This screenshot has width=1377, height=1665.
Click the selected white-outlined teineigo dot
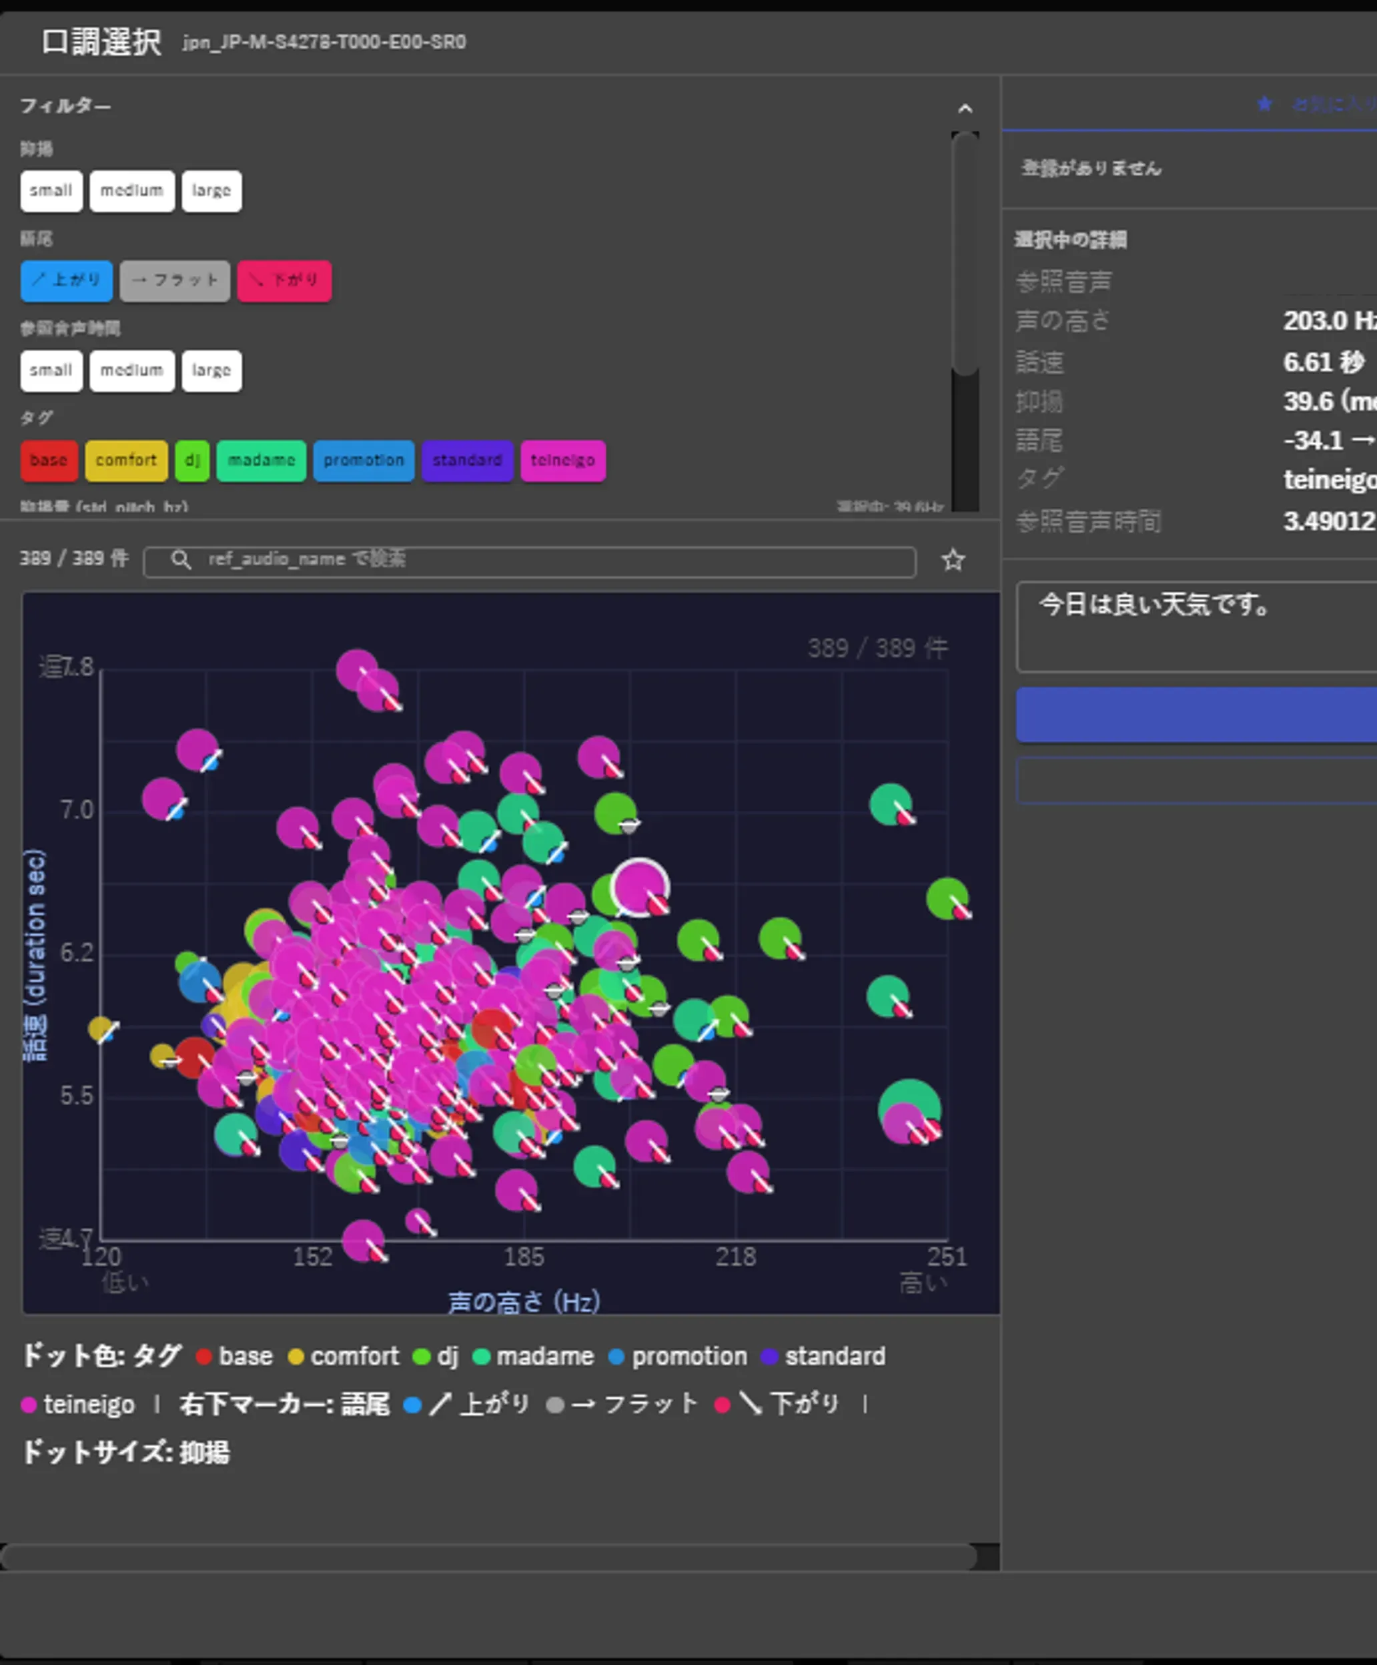click(x=640, y=886)
